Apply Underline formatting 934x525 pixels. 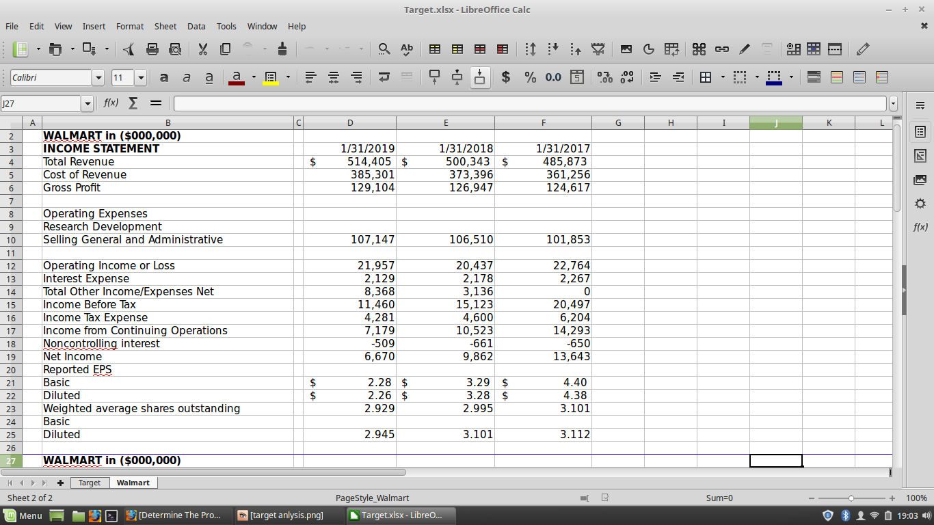click(209, 77)
